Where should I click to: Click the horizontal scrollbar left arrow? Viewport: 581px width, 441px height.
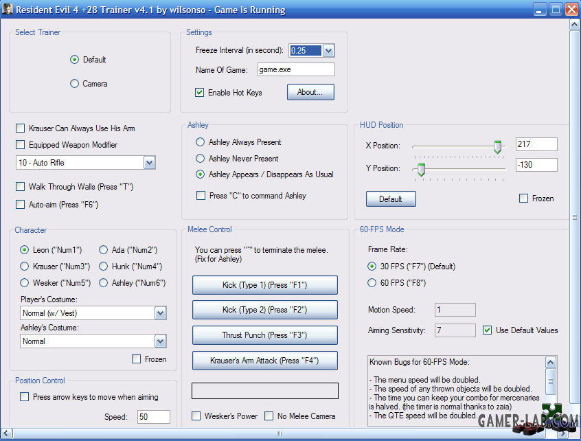tap(7, 433)
